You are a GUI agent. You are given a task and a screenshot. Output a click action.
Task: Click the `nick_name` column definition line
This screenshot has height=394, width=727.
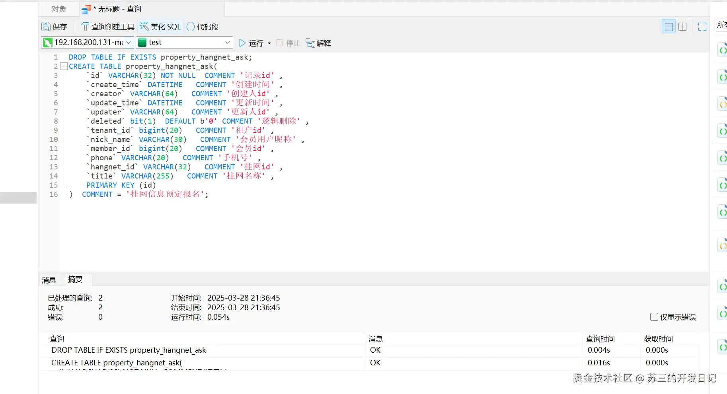(x=196, y=140)
